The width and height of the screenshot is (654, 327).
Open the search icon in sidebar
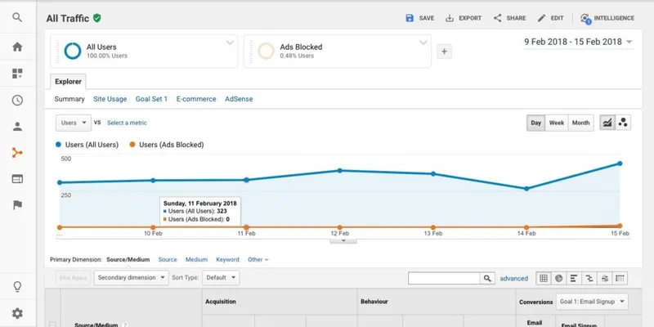[17, 17]
